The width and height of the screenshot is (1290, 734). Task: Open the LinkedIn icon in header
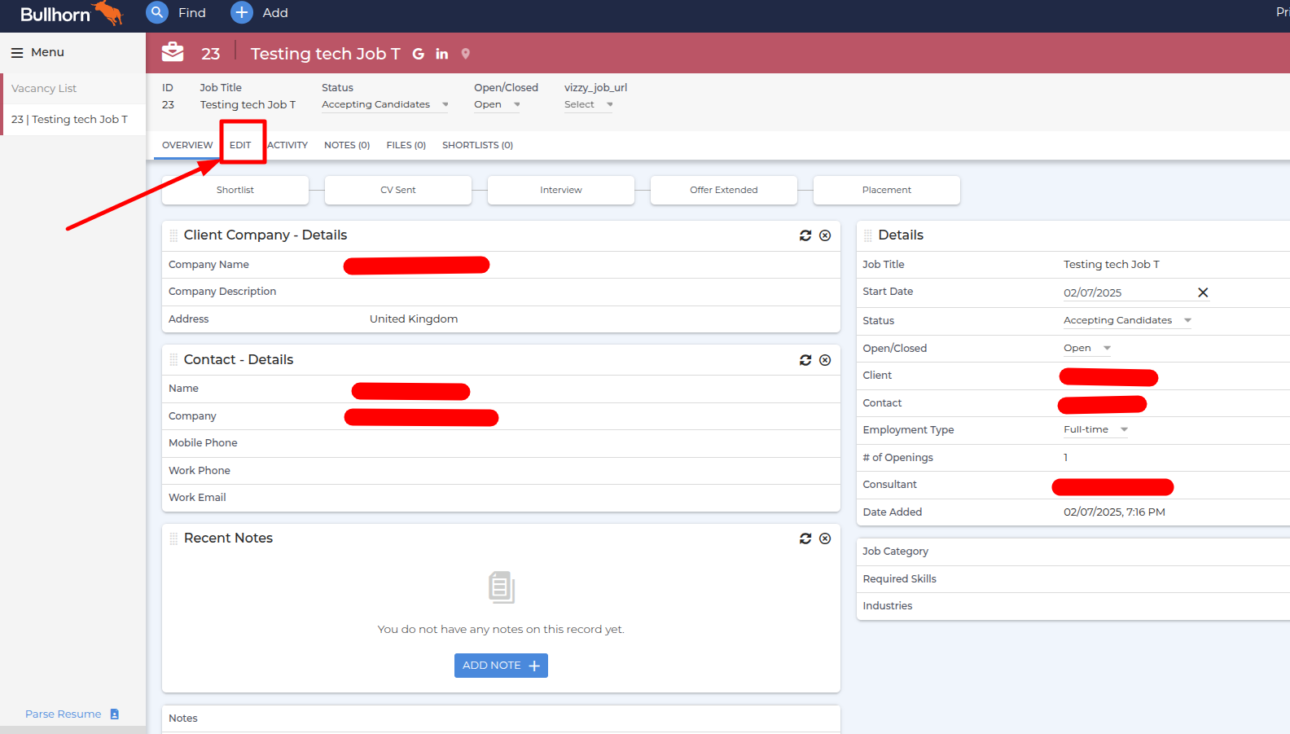click(x=442, y=54)
